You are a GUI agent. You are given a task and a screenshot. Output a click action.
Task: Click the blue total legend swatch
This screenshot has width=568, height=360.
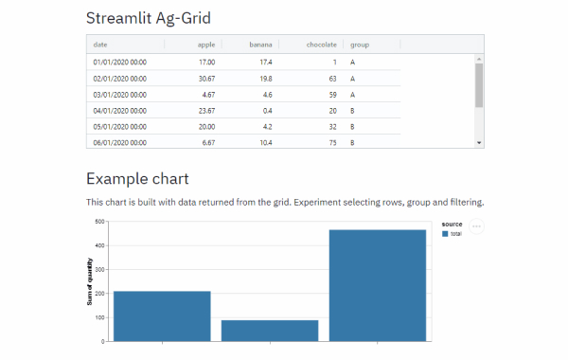tap(445, 234)
